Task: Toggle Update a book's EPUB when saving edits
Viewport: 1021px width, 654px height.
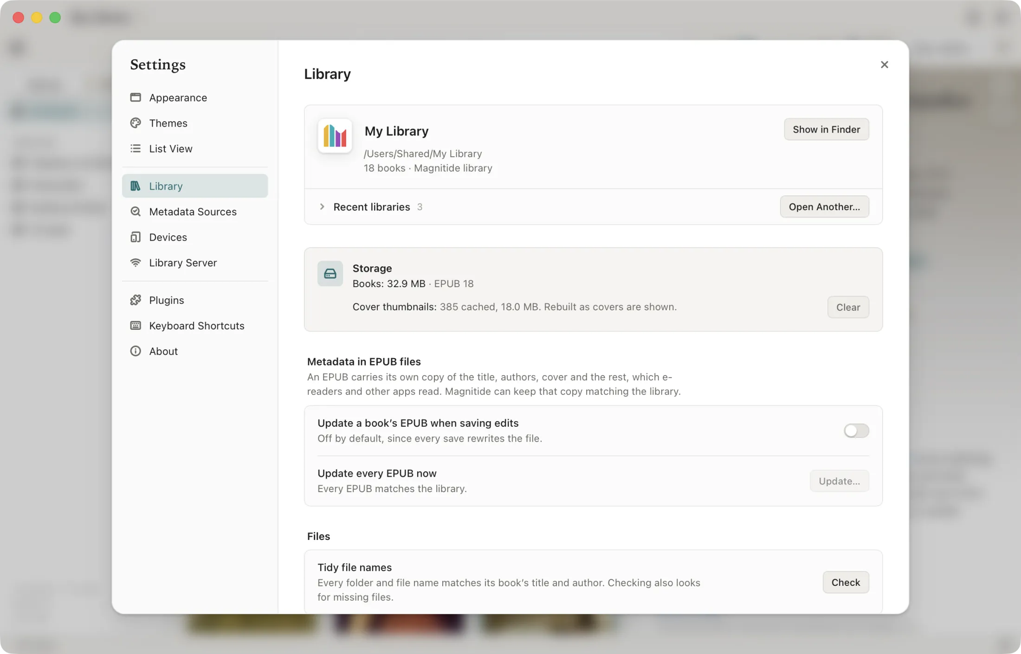Action: coord(856,431)
